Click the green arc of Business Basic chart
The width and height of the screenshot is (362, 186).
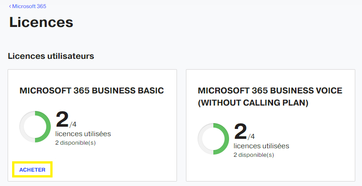tap(49, 127)
